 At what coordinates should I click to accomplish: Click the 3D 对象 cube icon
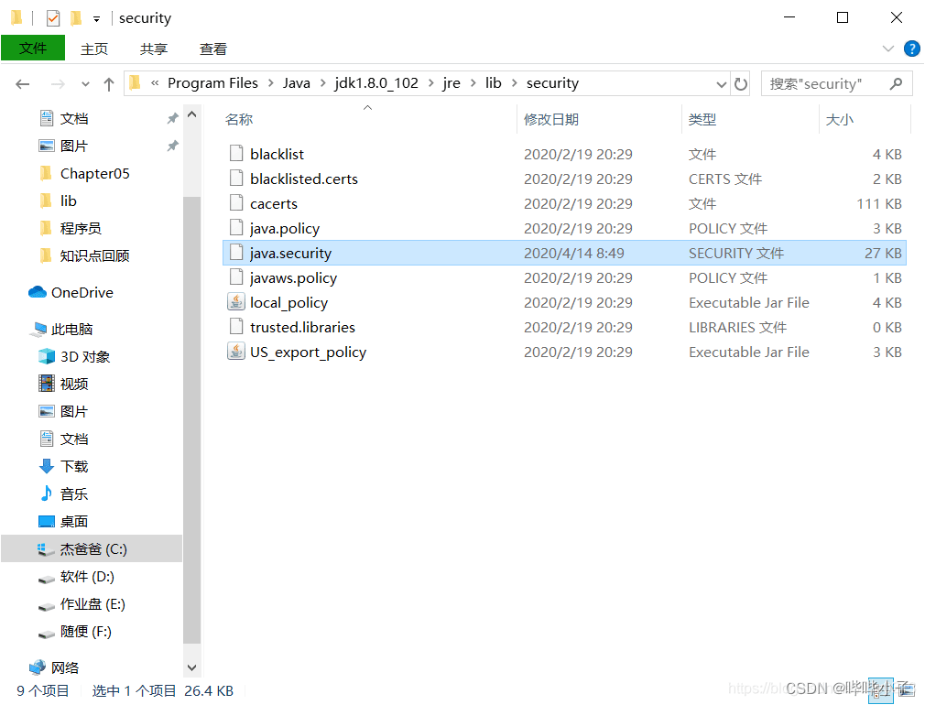[x=47, y=356]
